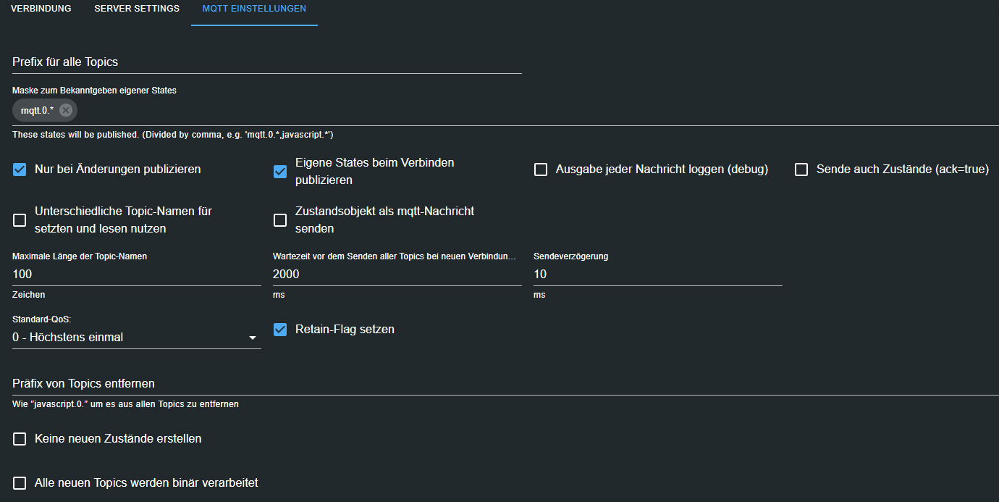Screen dimensions: 999x502
Task: Select the MQTT Einstellungen tab
Action: [x=254, y=9]
